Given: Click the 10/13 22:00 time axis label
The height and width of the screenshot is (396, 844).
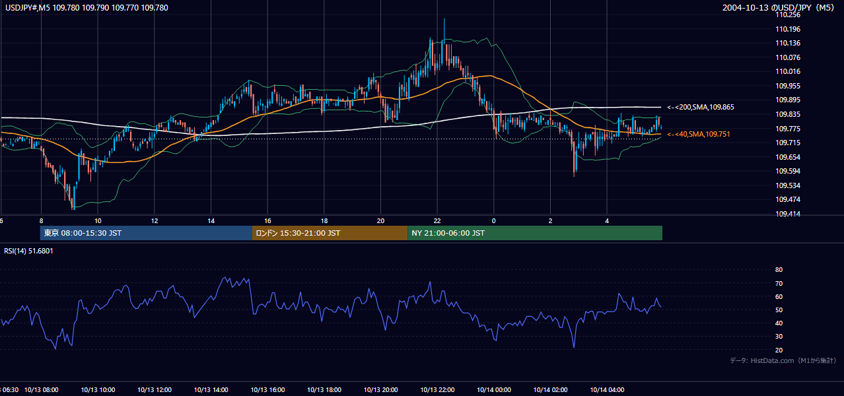Looking at the screenshot, I should (437, 389).
